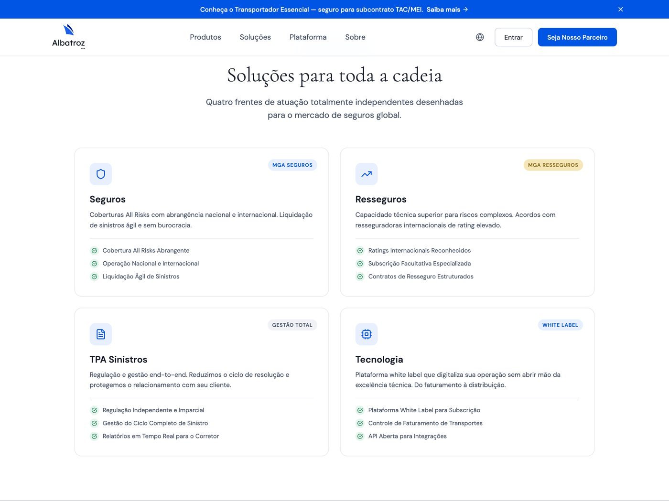This screenshot has height=501, width=669.
Task: Click the Albatroz logo
Action: [69, 37]
